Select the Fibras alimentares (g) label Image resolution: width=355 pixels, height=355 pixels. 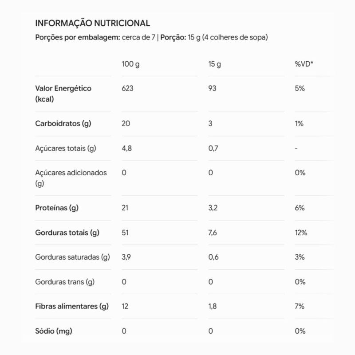tap(72, 306)
